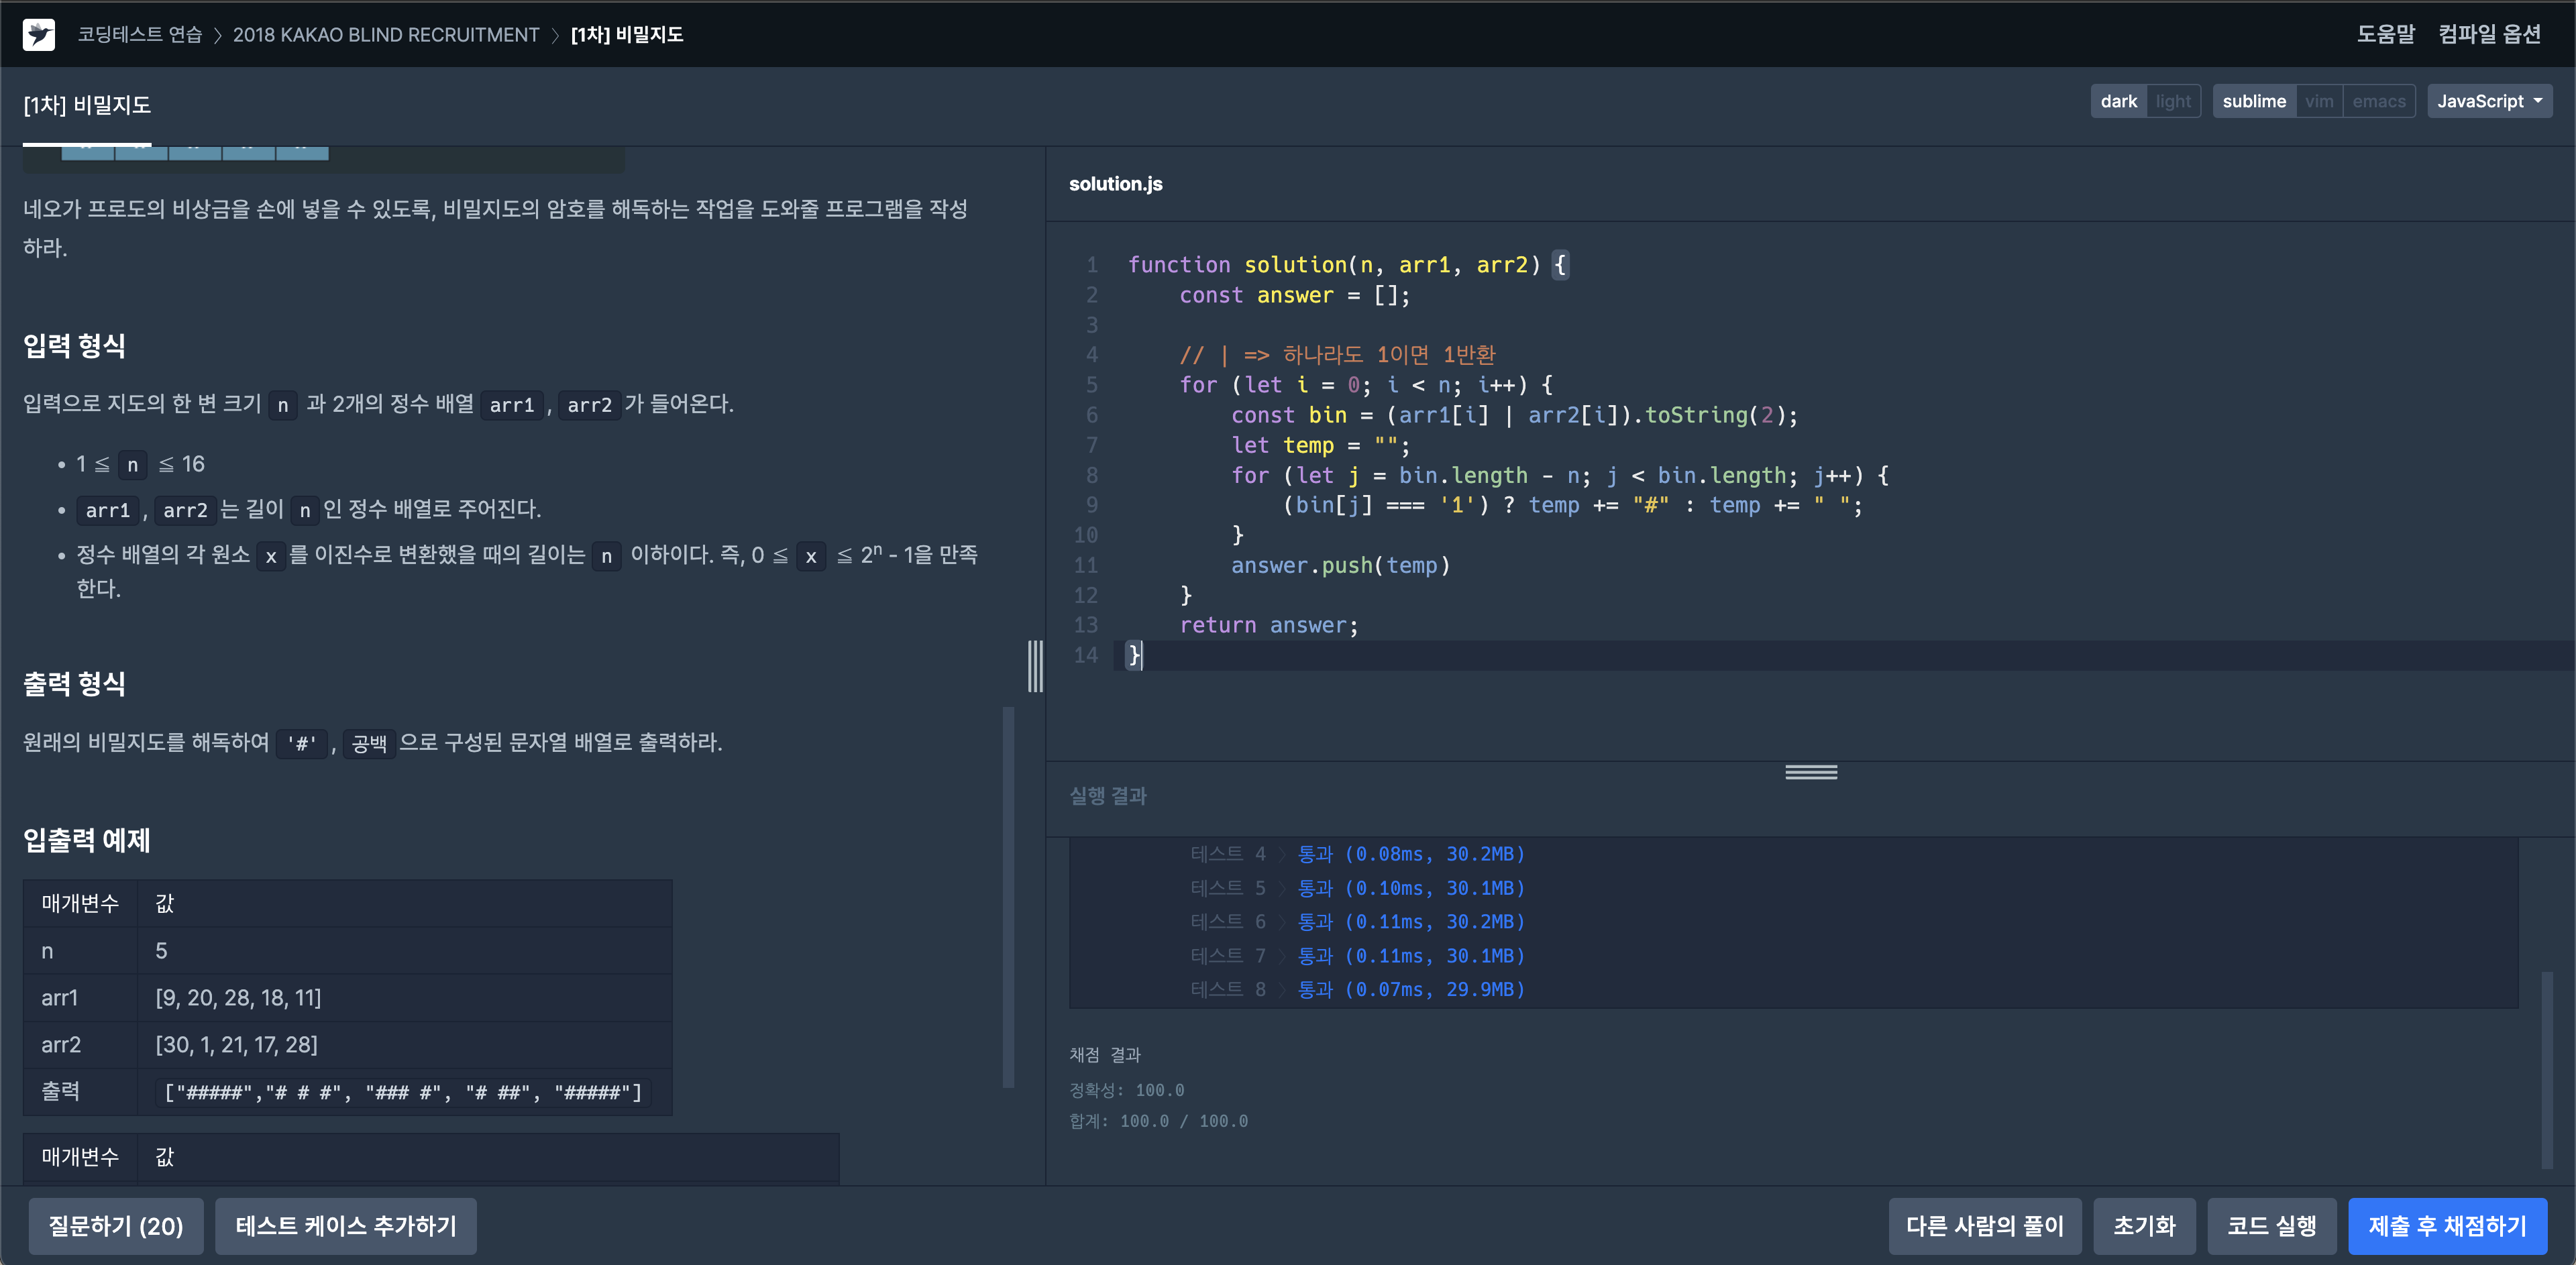Click arr2 value [30, 1, 21, 17, 28] cell
This screenshot has height=1265, width=2576.
[x=404, y=1045]
